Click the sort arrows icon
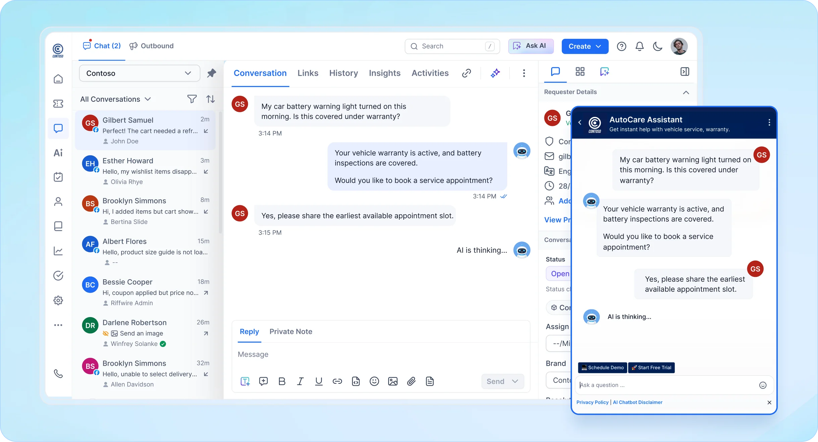Viewport: 818px width, 442px height. coord(211,99)
